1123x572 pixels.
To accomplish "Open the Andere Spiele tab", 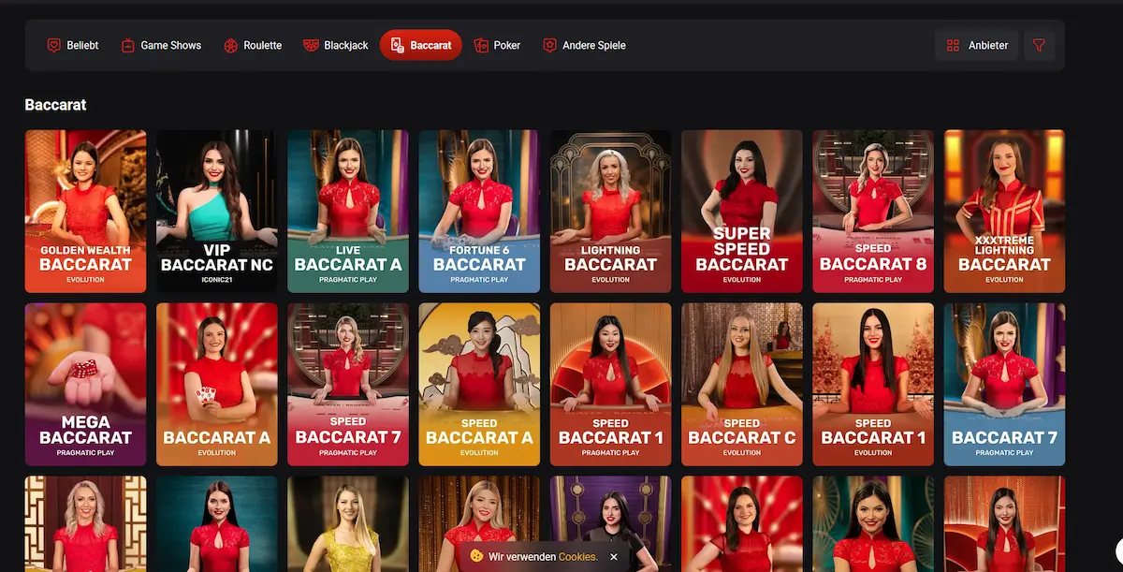I will tap(585, 45).
